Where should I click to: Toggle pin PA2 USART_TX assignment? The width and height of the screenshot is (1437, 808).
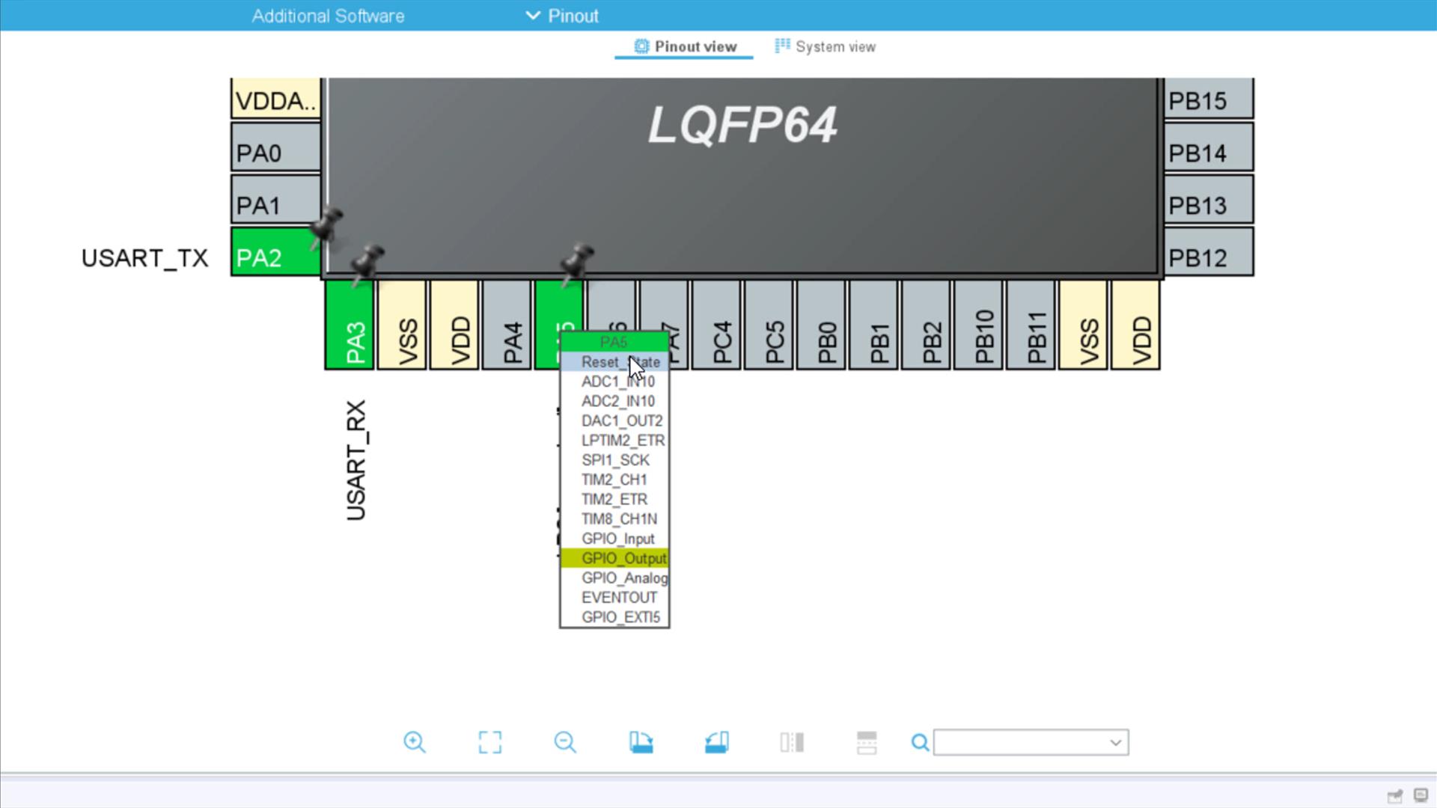click(274, 257)
